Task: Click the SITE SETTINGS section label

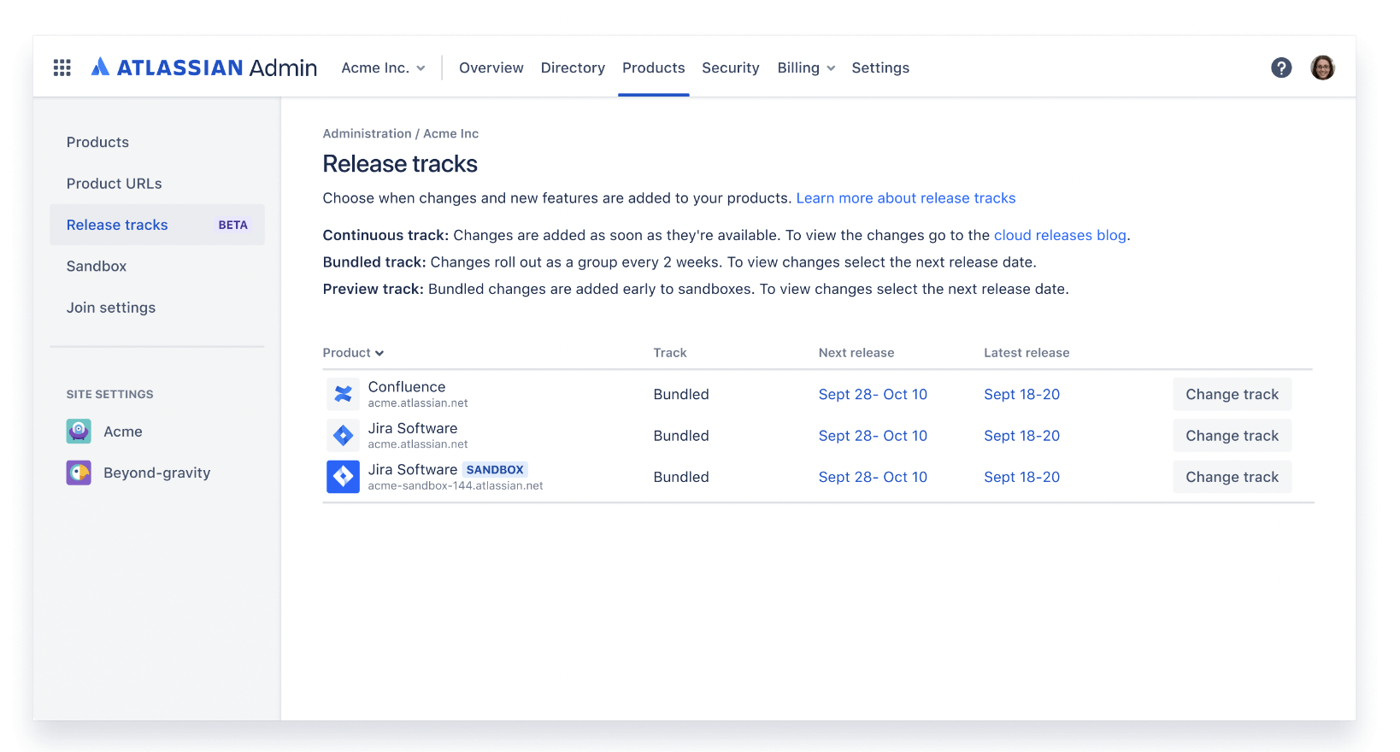Action: click(110, 394)
